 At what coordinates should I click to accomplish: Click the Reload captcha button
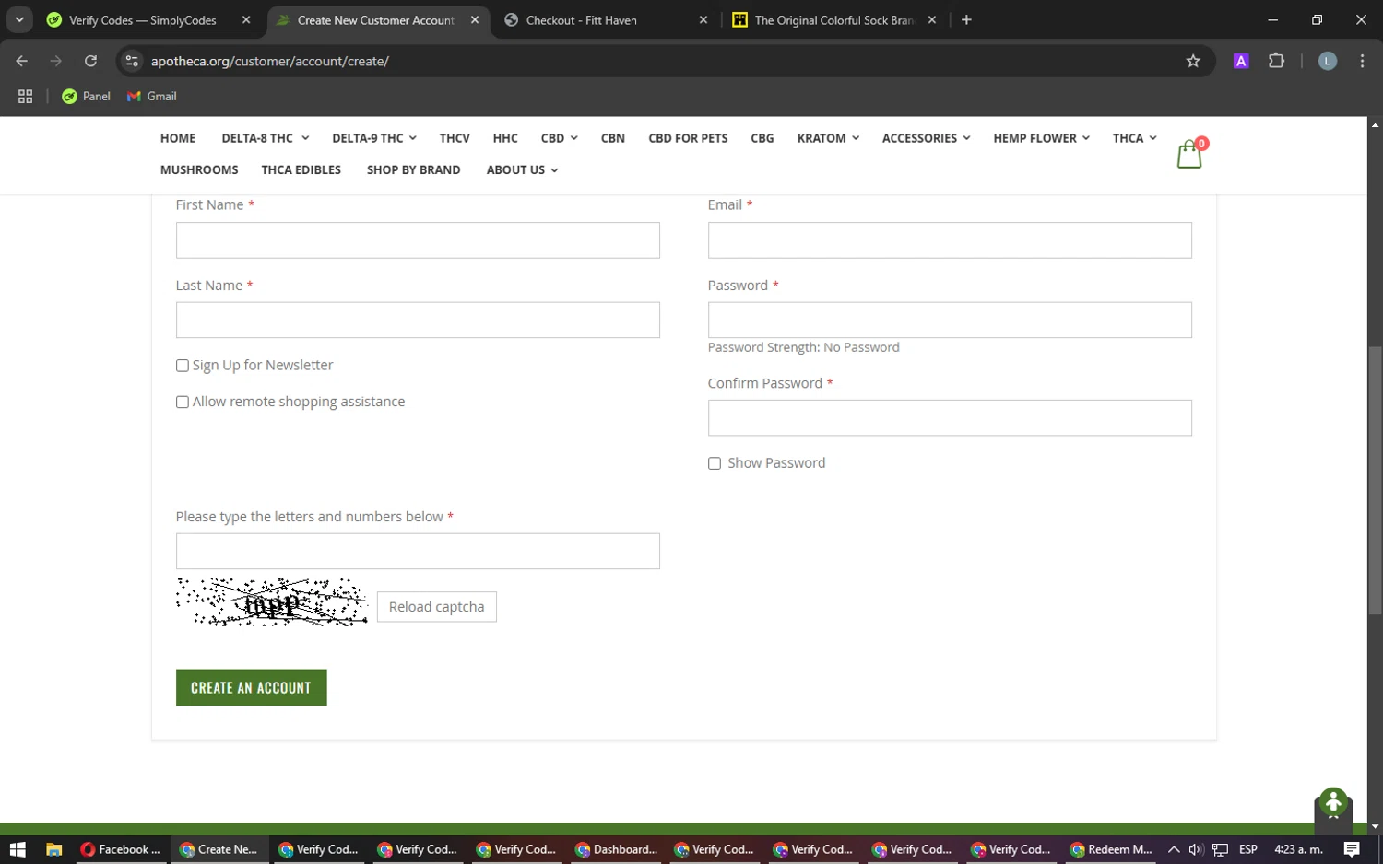tap(437, 607)
